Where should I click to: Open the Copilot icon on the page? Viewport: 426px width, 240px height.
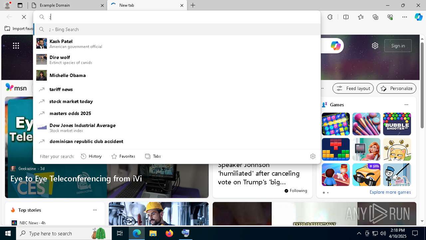(x=335, y=46)
